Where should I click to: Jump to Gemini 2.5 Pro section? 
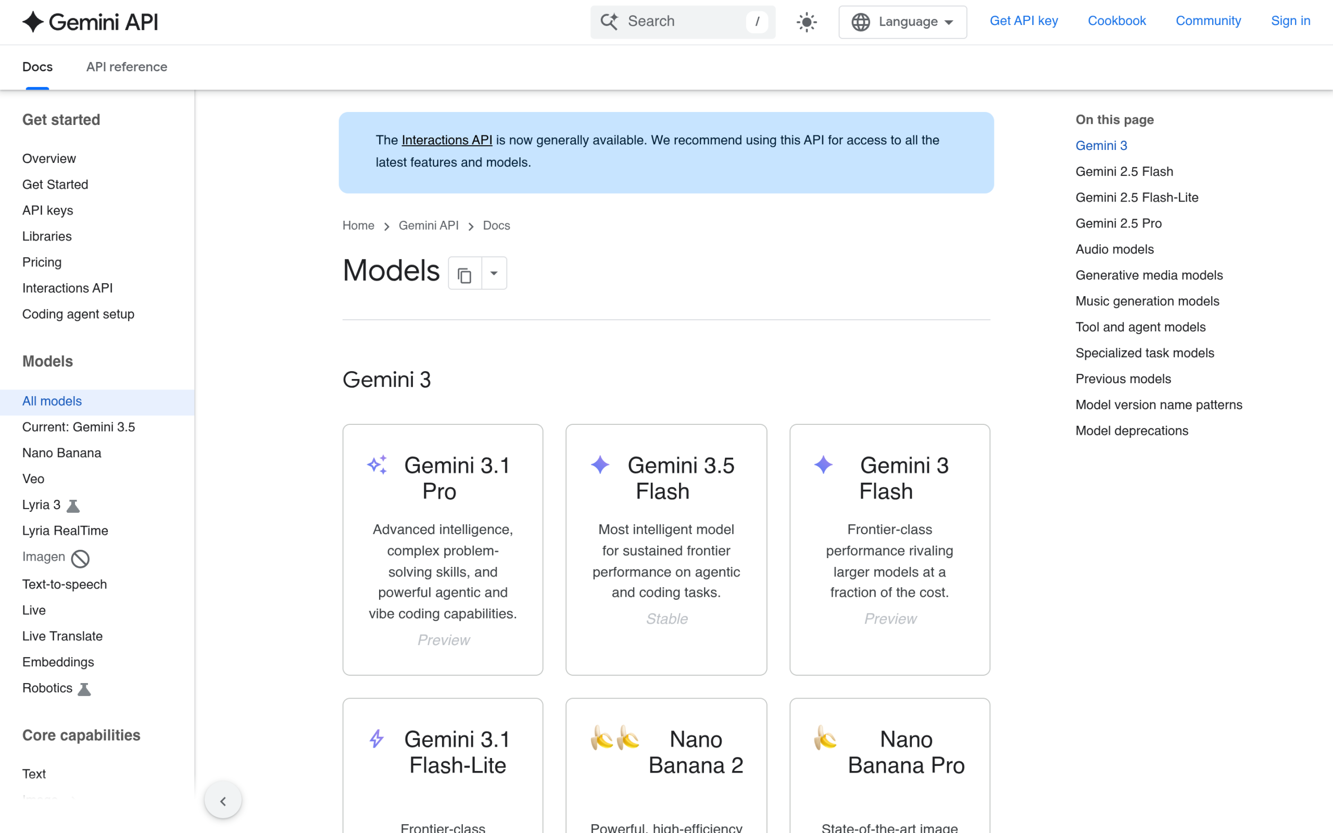point(1118,223)
